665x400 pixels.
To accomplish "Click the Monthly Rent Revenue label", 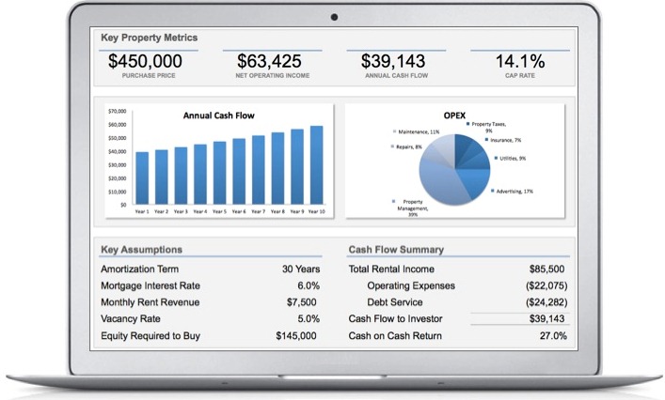I will 150,302.
